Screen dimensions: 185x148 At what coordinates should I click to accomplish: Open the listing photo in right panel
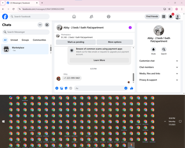click(159, 30)
